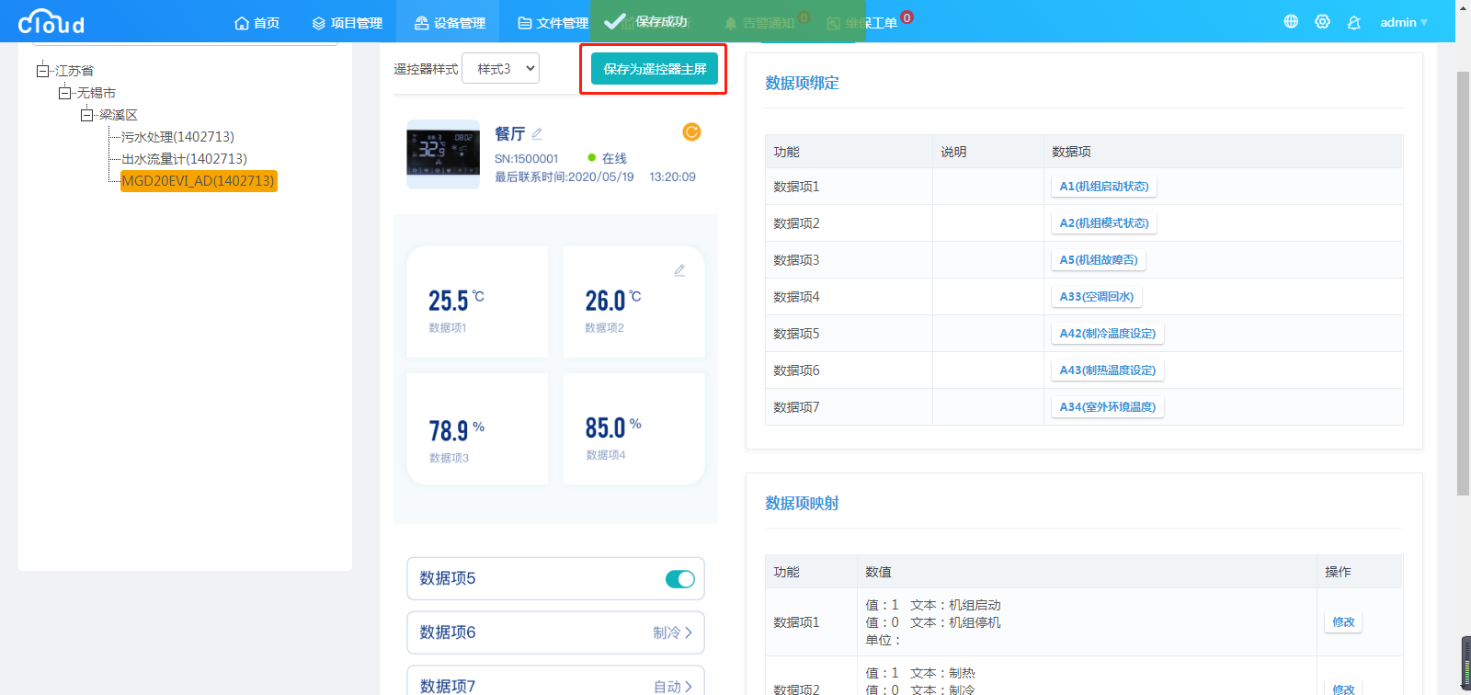Click the SN:1500001 text
This screenshot has width=1471, height=695.
click(526, 158)
